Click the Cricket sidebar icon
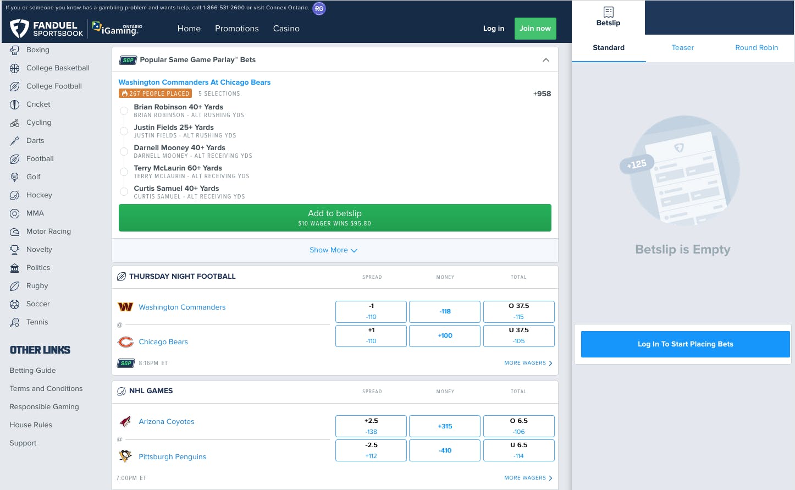This screenshot has width=795, height=490. pyautogui.click(x=15, y=104)
